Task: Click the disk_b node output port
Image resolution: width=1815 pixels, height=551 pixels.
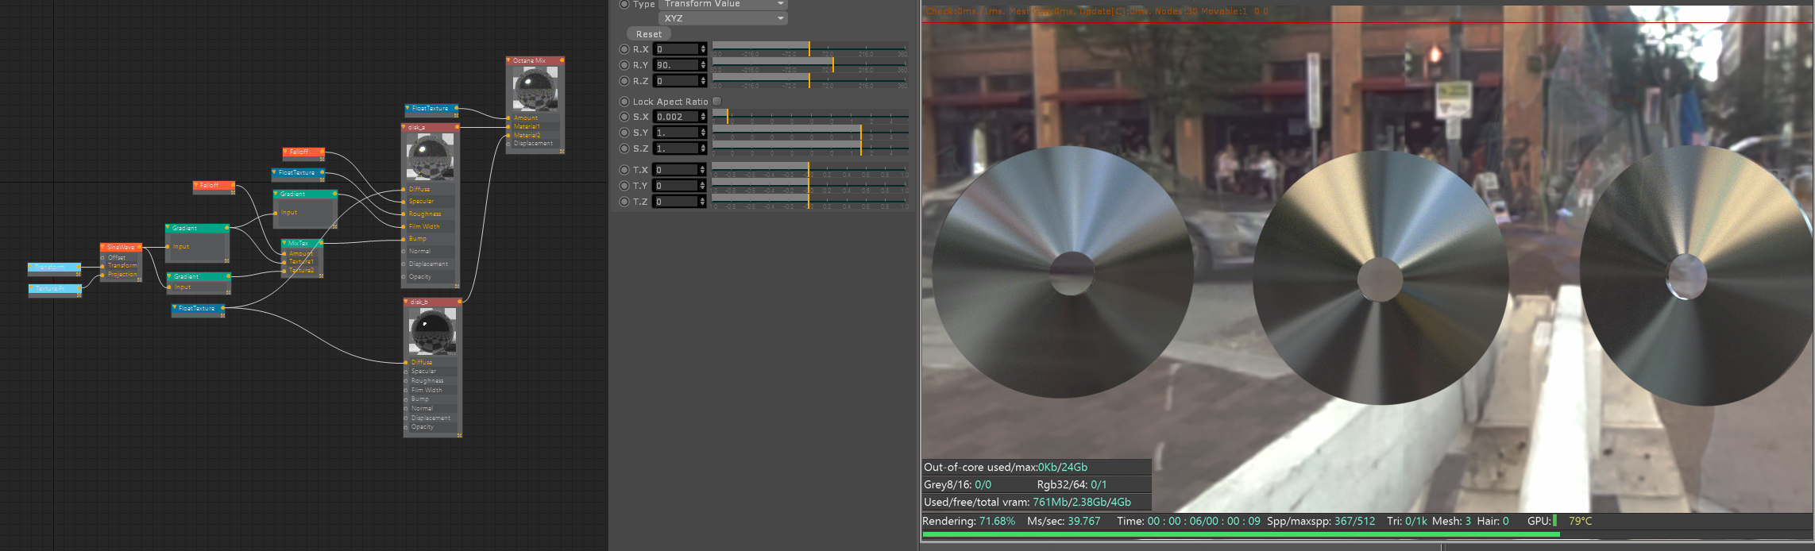Action: [x=459, y=302]
